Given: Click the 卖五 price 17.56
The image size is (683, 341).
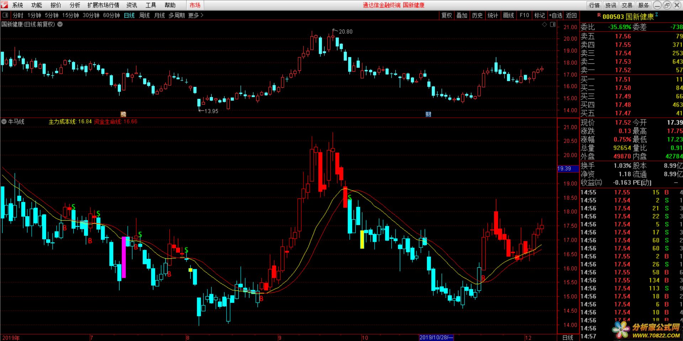Looking at the screenshot, I should [623, 36].
